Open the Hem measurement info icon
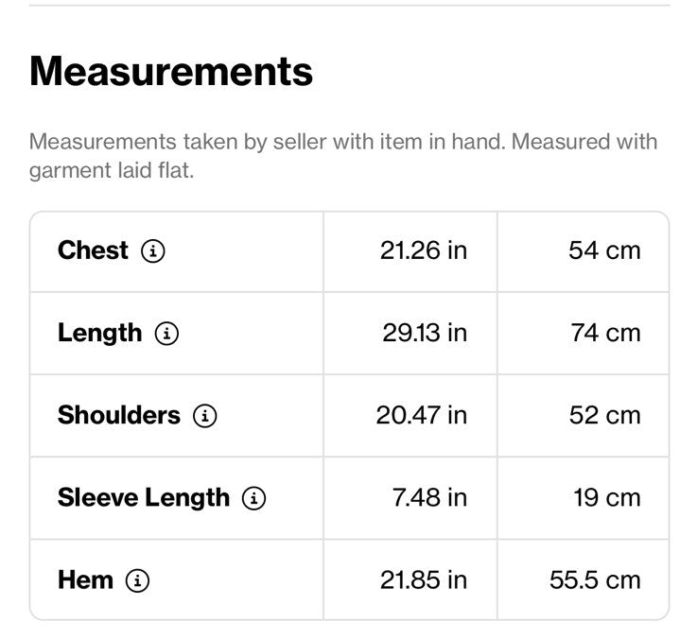 (137, 580)
